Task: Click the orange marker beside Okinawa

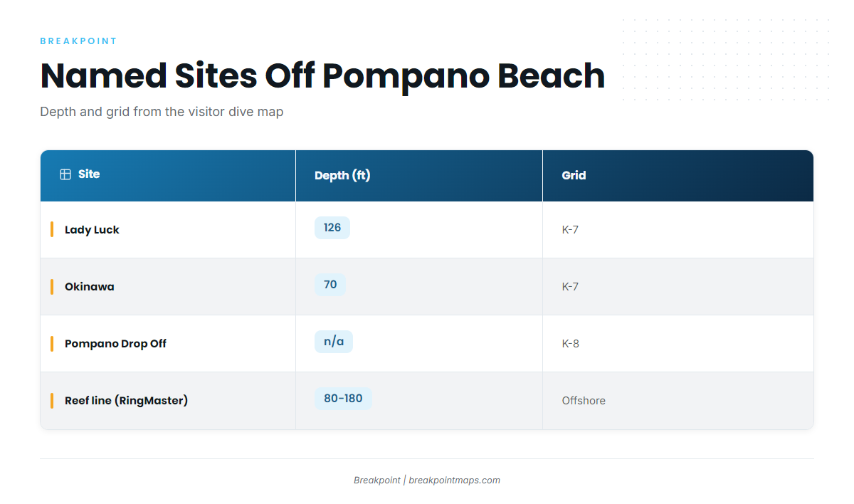Action: click(52, 286)
